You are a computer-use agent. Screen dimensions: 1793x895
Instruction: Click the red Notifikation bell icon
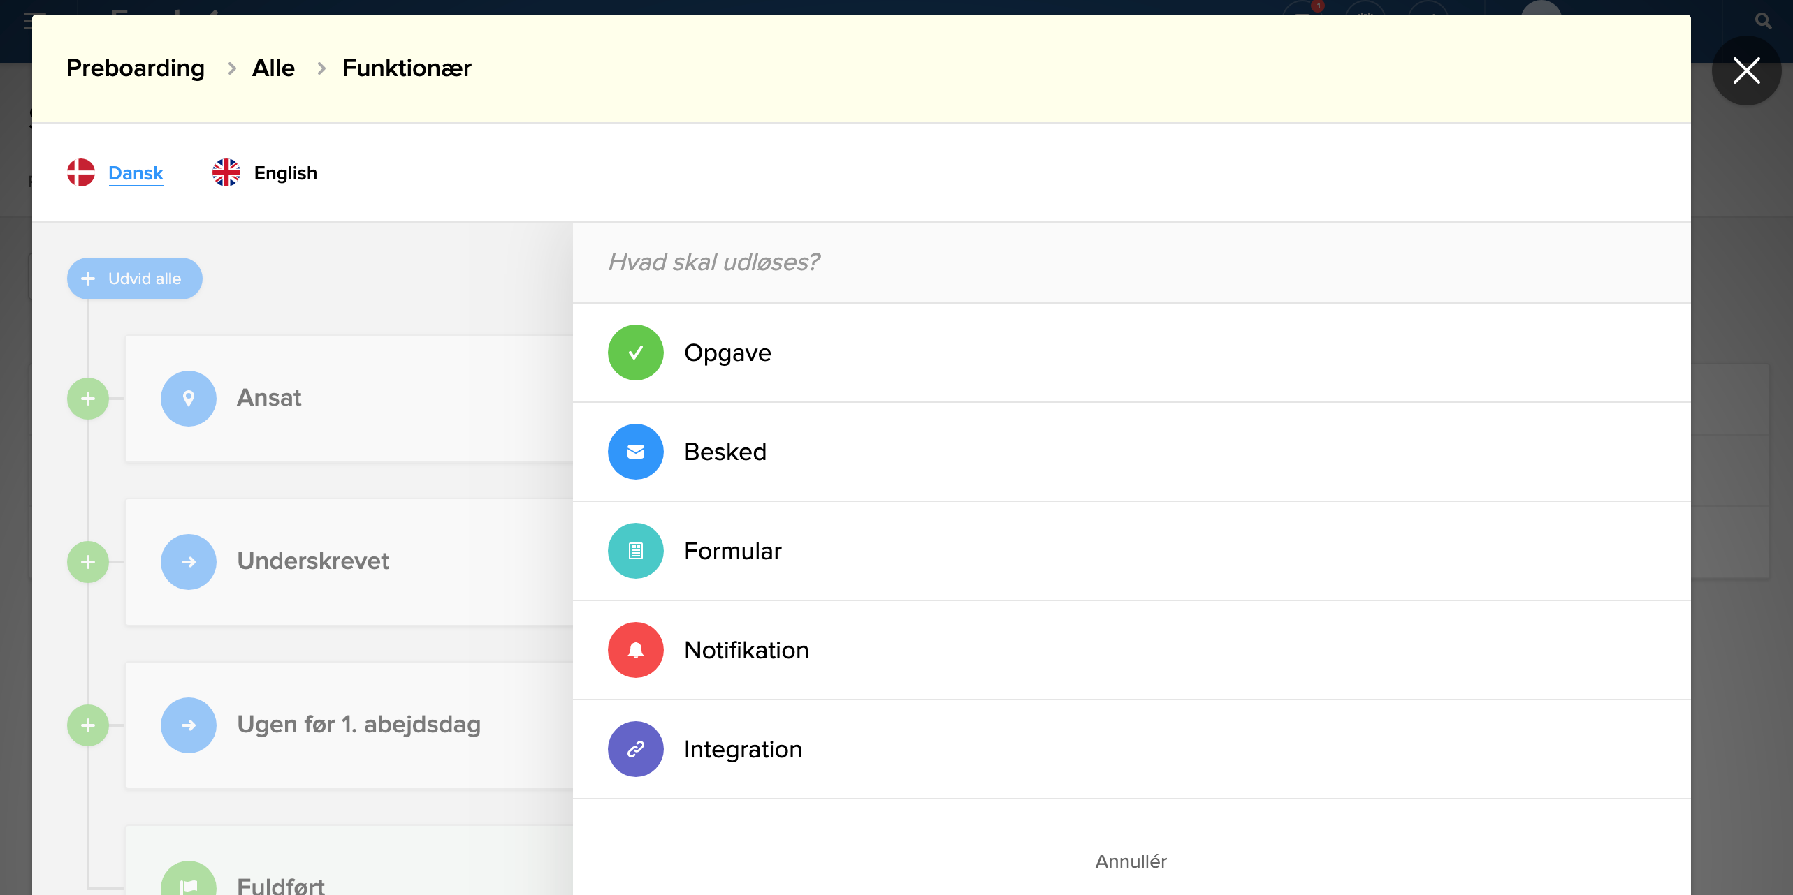click(635, 650)
